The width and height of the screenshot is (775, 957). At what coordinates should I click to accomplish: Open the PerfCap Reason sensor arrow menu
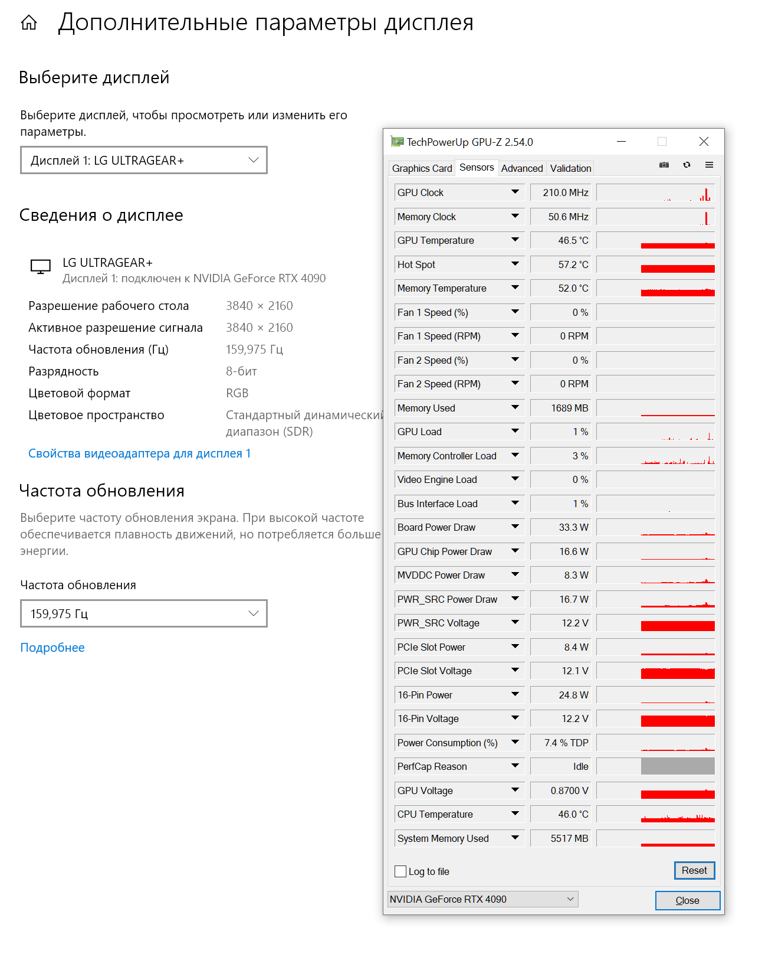pos(515,766)
